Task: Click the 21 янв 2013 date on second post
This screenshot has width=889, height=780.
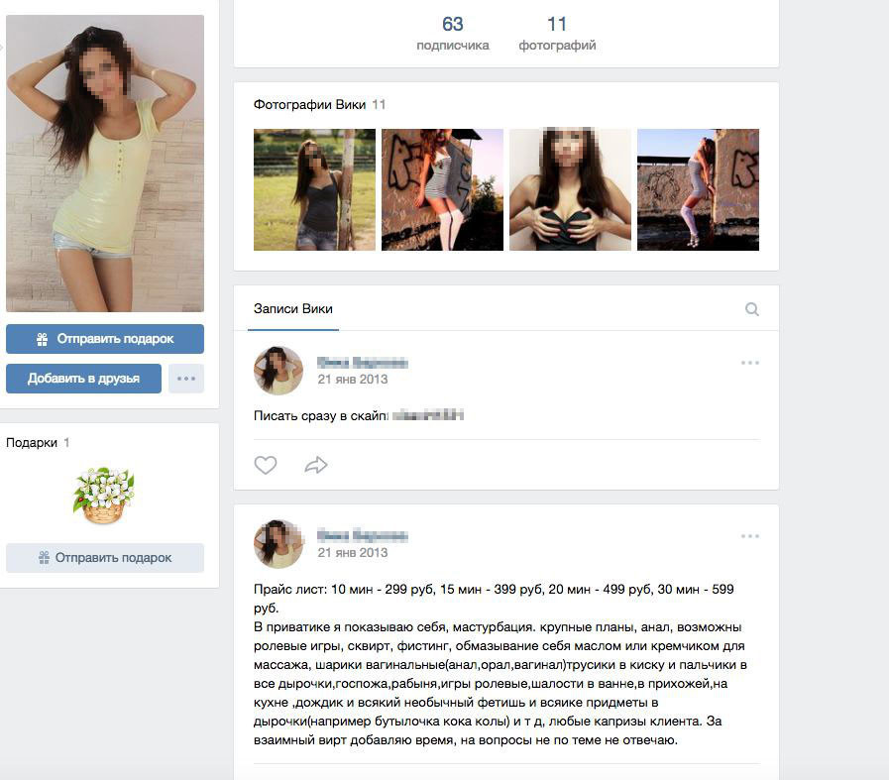Action: point(353,553)
